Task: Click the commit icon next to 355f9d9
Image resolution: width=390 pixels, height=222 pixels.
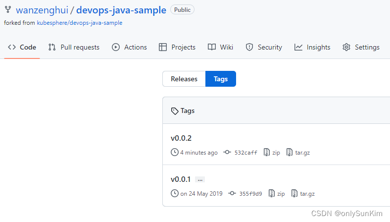Action: coord(232,193)
